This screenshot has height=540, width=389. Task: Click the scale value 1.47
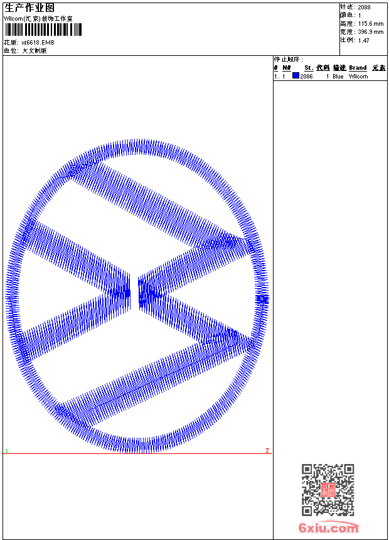point(363,40)
